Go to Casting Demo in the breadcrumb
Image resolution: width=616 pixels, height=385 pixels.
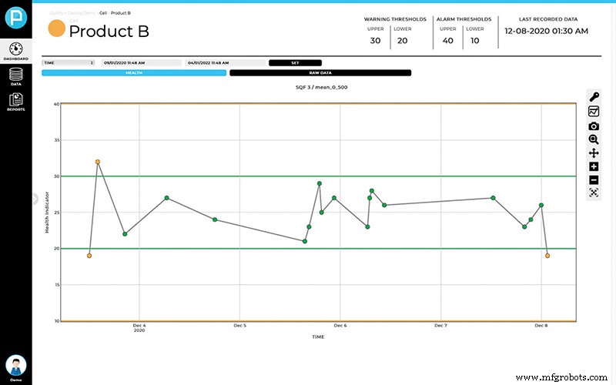(x=82, y=13)
